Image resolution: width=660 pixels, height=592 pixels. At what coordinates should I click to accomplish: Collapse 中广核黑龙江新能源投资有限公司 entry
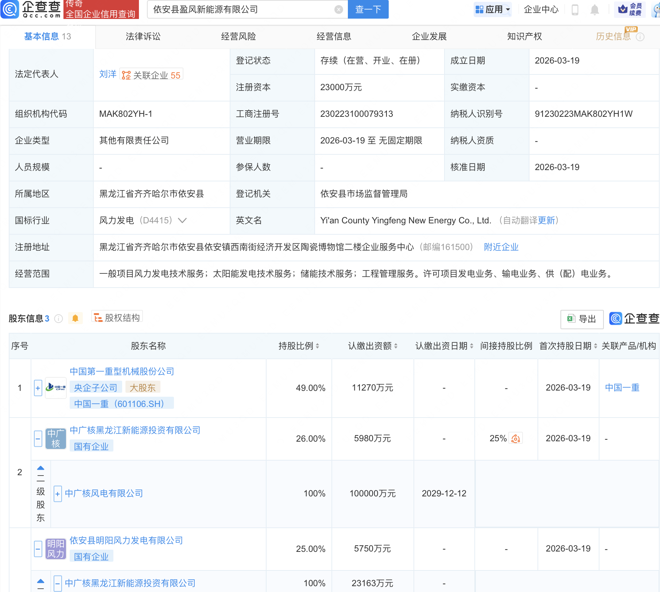tap(38, 438)
